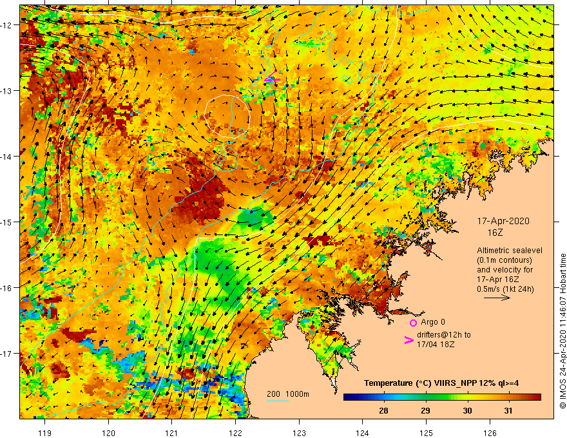This screenshot has height=438, width=567.
Task: Click the longitude label 120
Action: pos(108,433)
